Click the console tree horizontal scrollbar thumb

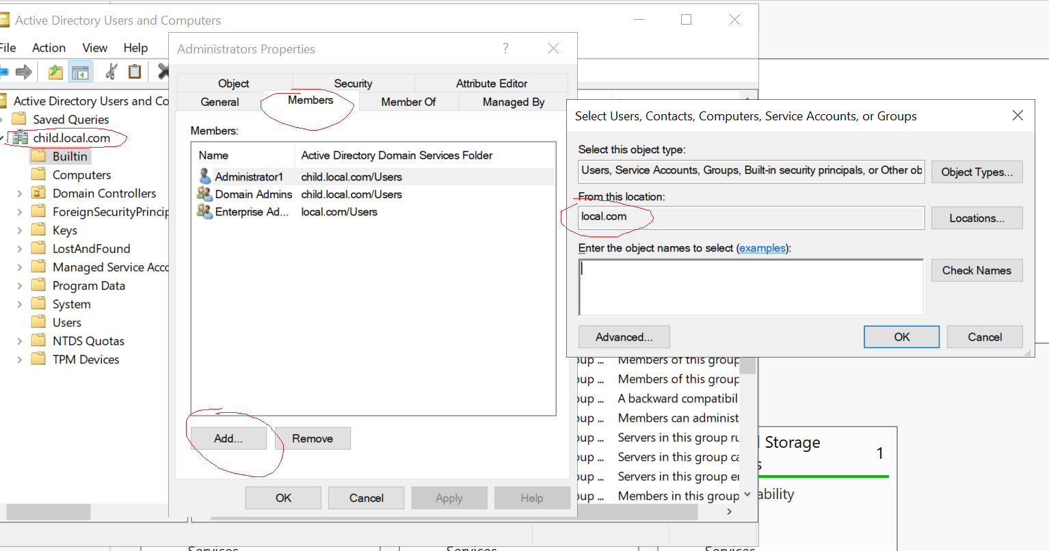coord(48,511)
